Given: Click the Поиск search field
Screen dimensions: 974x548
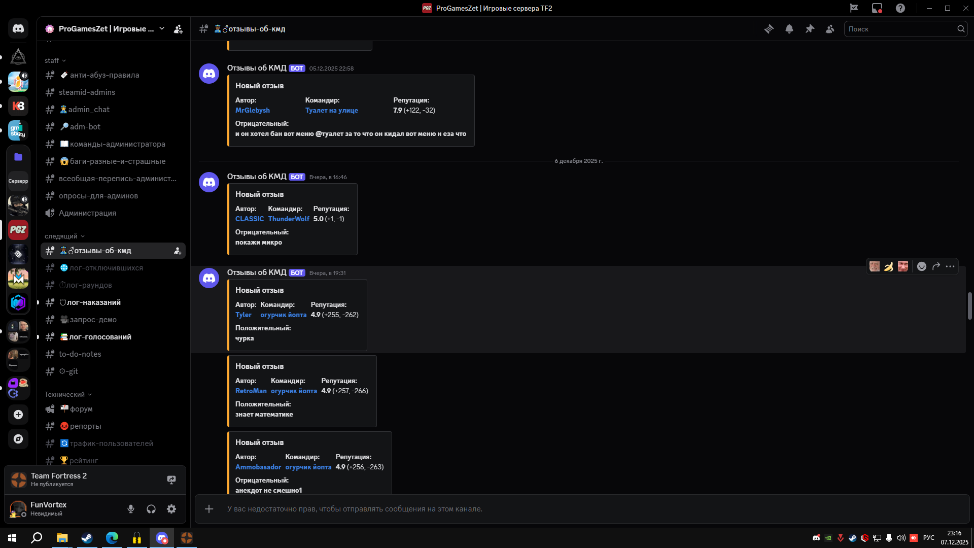Looking at the screenshot, I should (900, 29).
